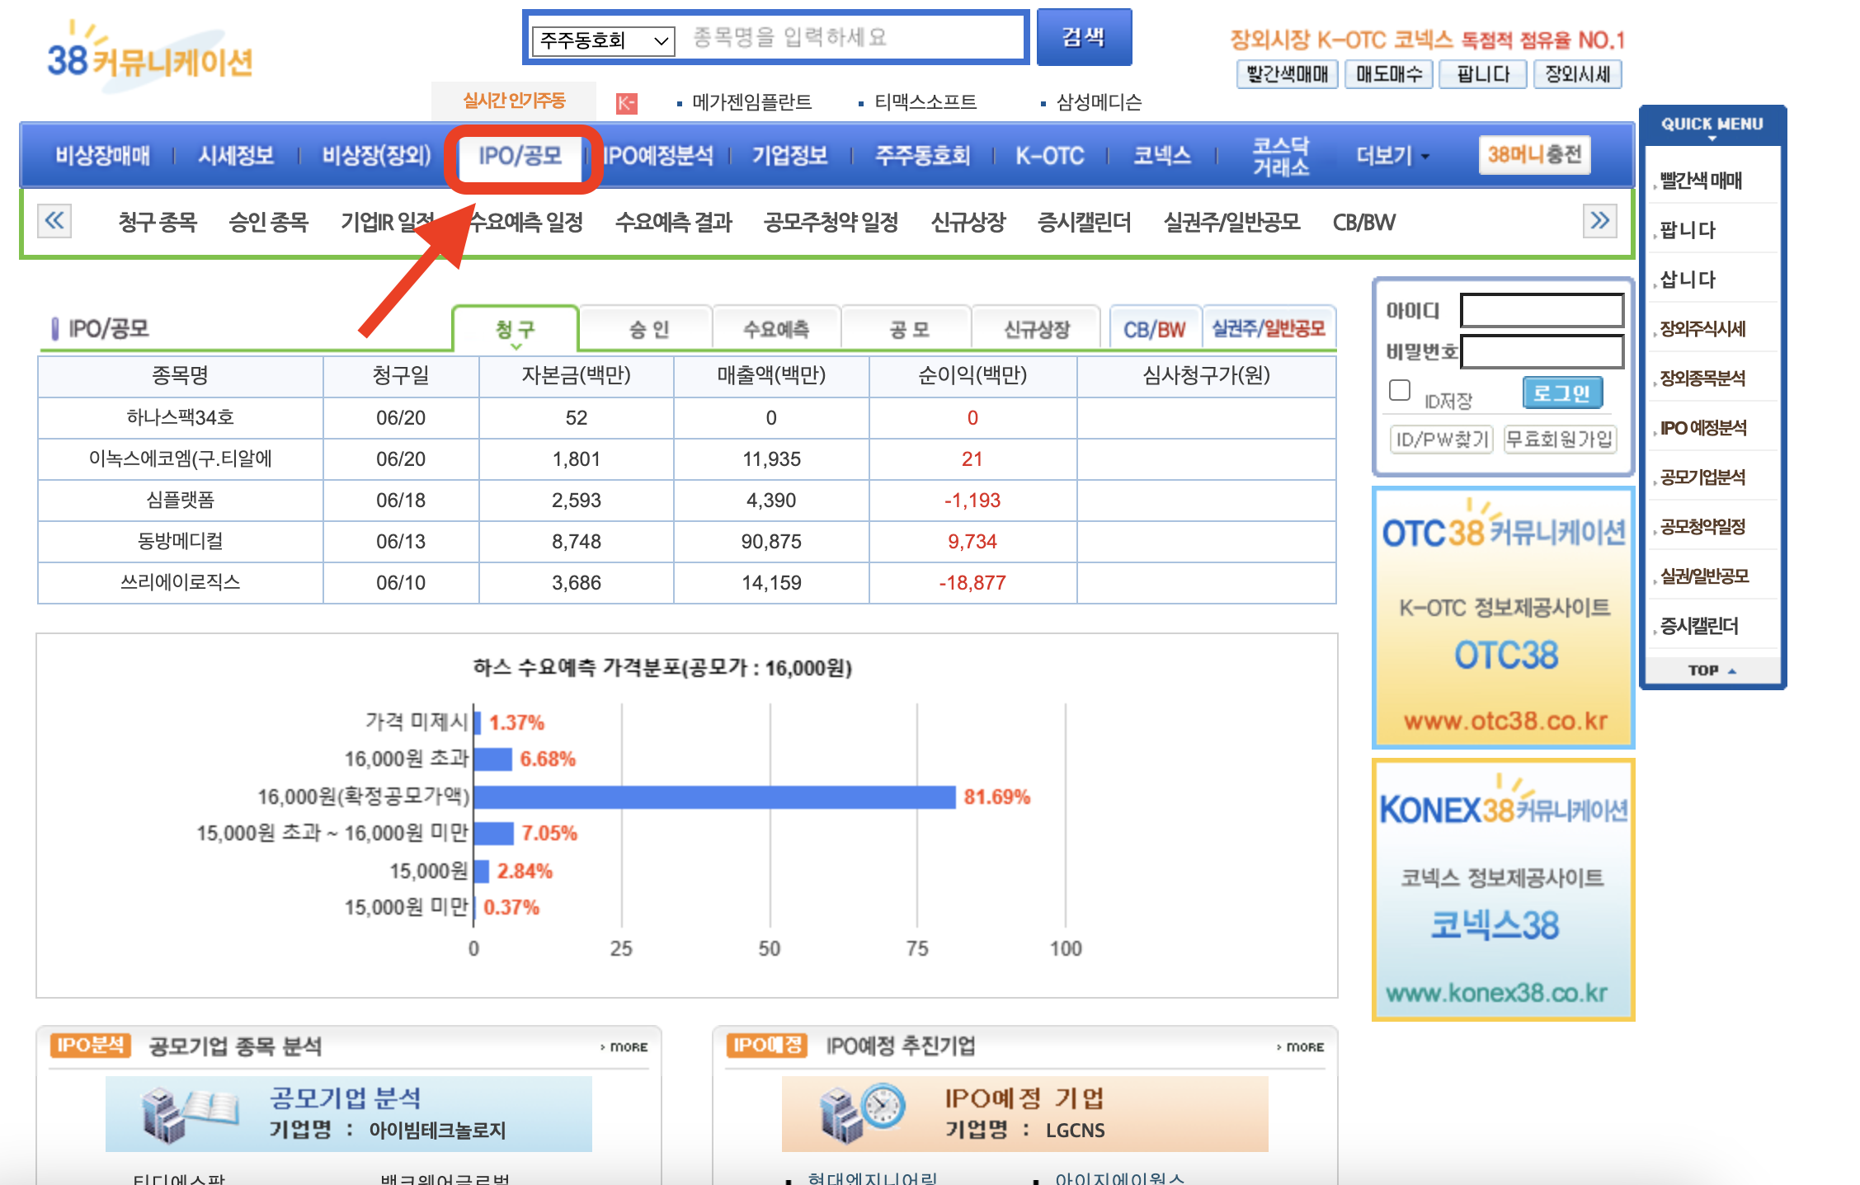Click the right double-chevron on the green submenu bar

(1599, 221)
